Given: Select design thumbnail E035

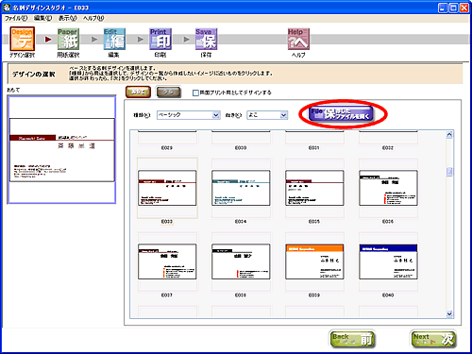Looking at the screenshot, I should [x=314, y=188].
